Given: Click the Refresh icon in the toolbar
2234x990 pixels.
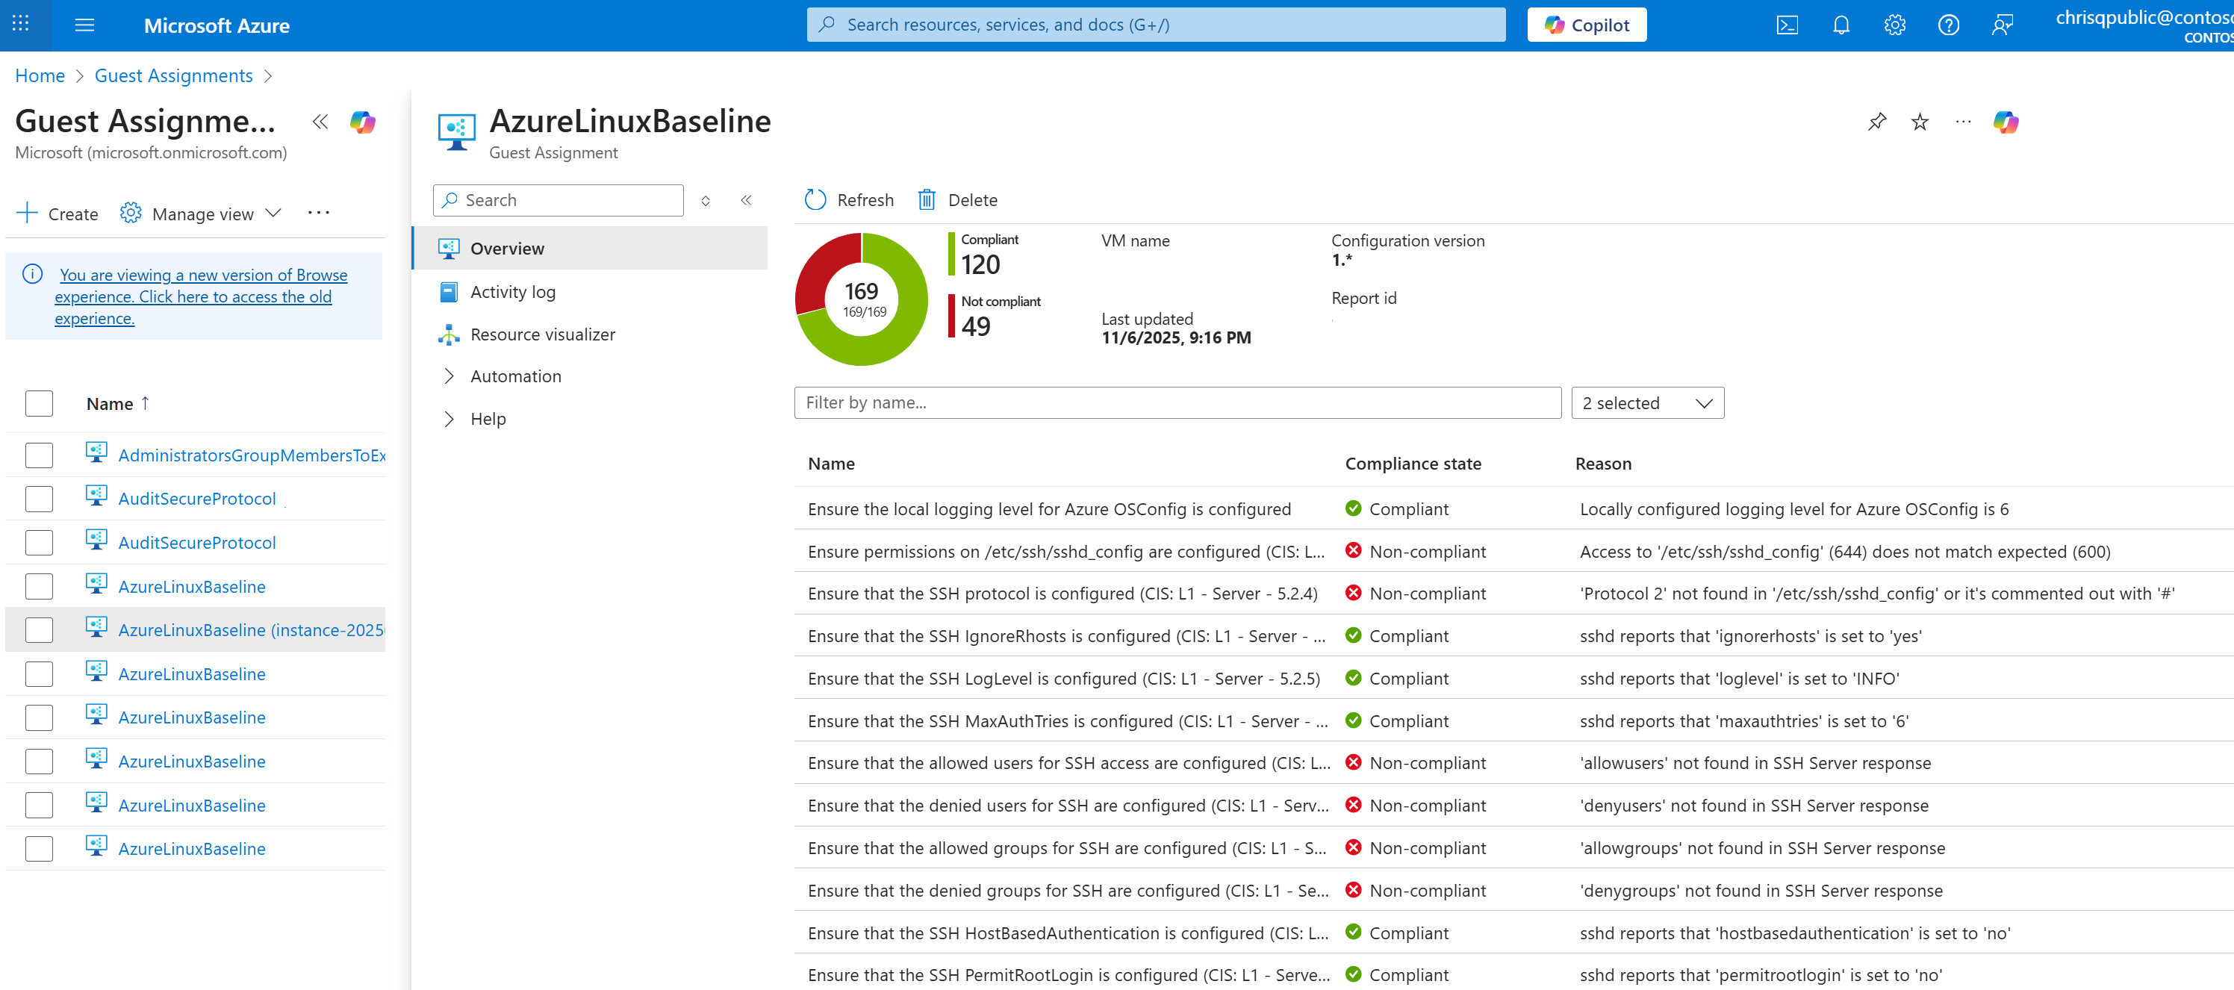Looking at the screenshot, I should [815, 200].
